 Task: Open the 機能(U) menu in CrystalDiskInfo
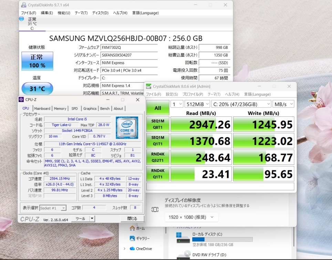pos(64,13)
